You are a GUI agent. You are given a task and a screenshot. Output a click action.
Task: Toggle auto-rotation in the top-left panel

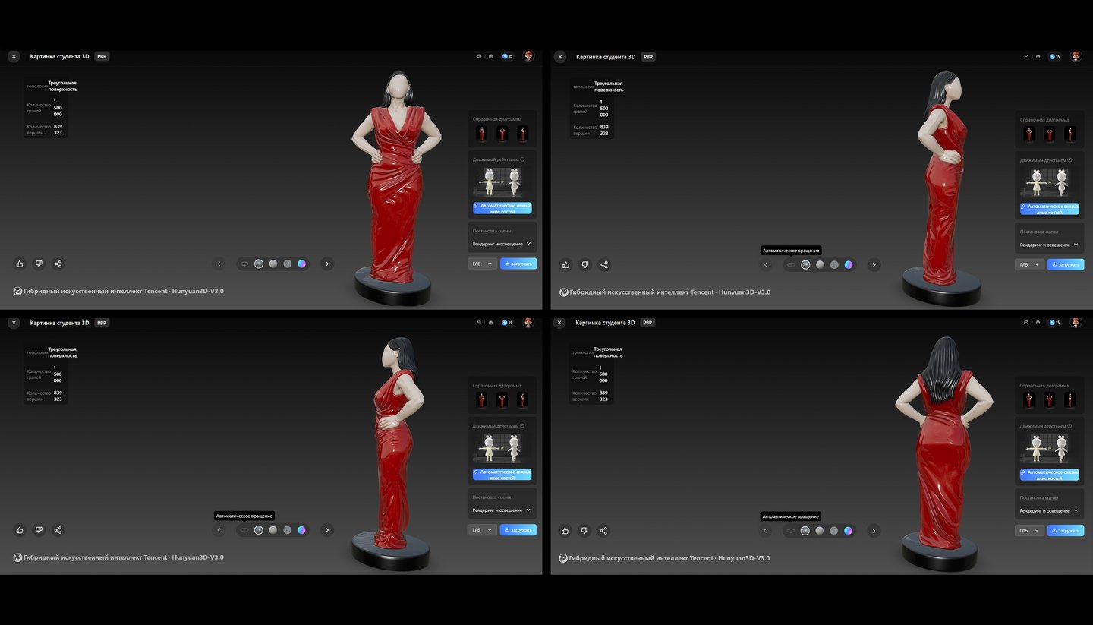point(244,264)
